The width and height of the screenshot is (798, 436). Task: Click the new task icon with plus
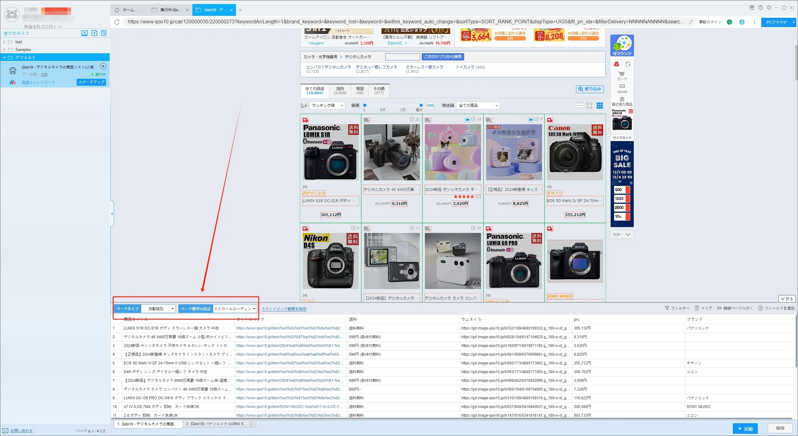pyautogui.click(x=94, y=33)
